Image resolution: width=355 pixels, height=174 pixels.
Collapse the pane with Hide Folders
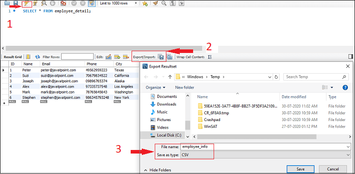(157, 170)
